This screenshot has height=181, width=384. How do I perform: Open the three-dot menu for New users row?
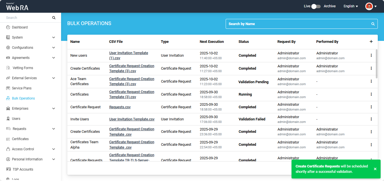371,55
